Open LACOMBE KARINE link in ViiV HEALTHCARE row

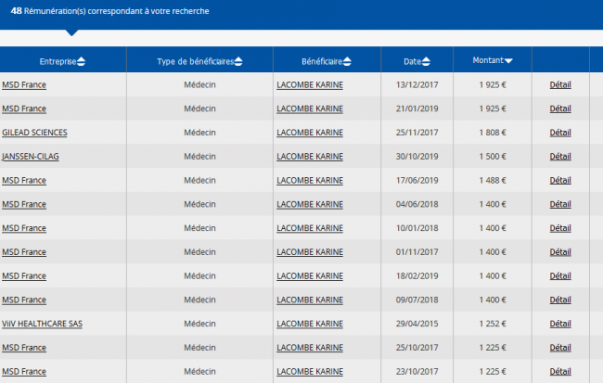(x=310, y=324)
